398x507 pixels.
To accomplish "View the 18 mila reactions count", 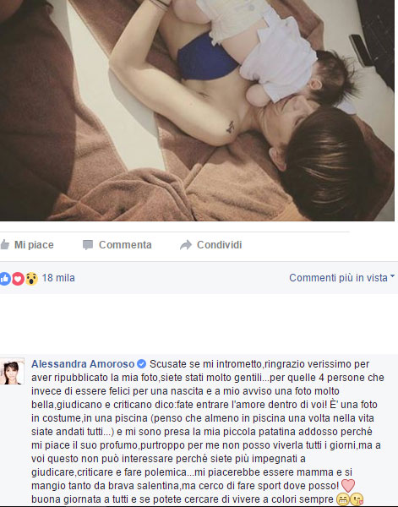I will (x=58, y=278).
